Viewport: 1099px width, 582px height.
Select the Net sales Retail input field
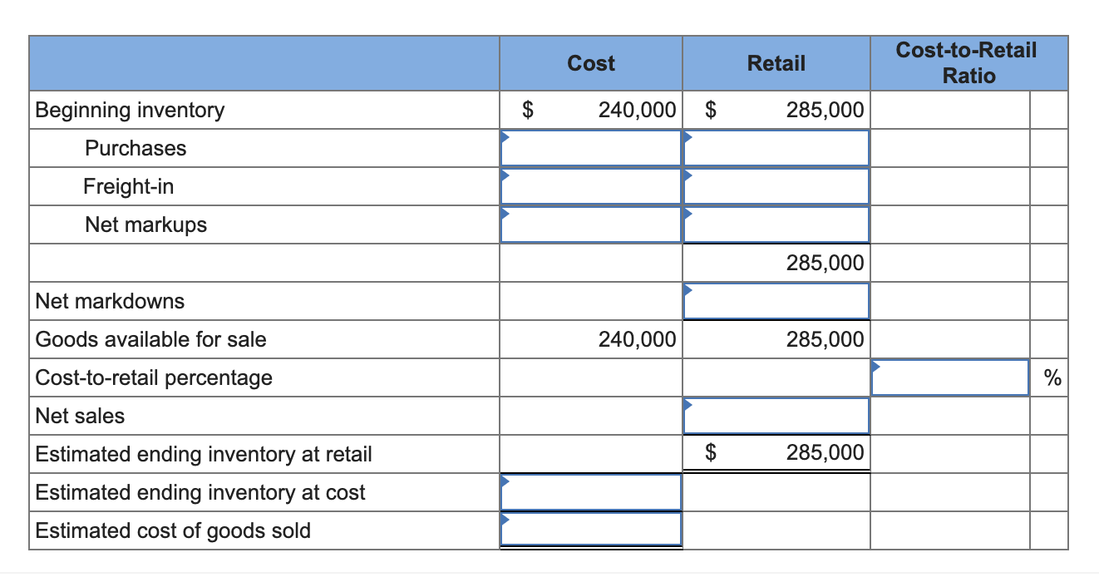coord(776,416)
